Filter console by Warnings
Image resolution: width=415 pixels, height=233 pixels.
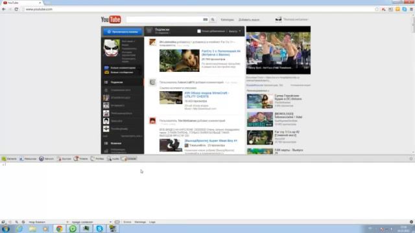(x=140, y=222)
